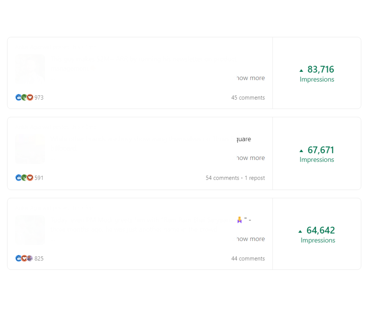Open the 44 comments link
This screenshot has width=368, height=309.
(248, 259)
